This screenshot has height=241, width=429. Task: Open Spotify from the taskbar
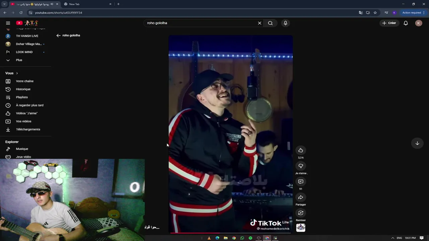[x=250, y=238]
